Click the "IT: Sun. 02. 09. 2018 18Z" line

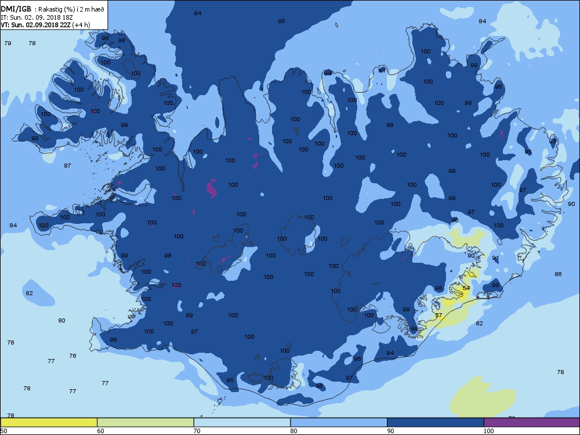click(x=36, y=17)
